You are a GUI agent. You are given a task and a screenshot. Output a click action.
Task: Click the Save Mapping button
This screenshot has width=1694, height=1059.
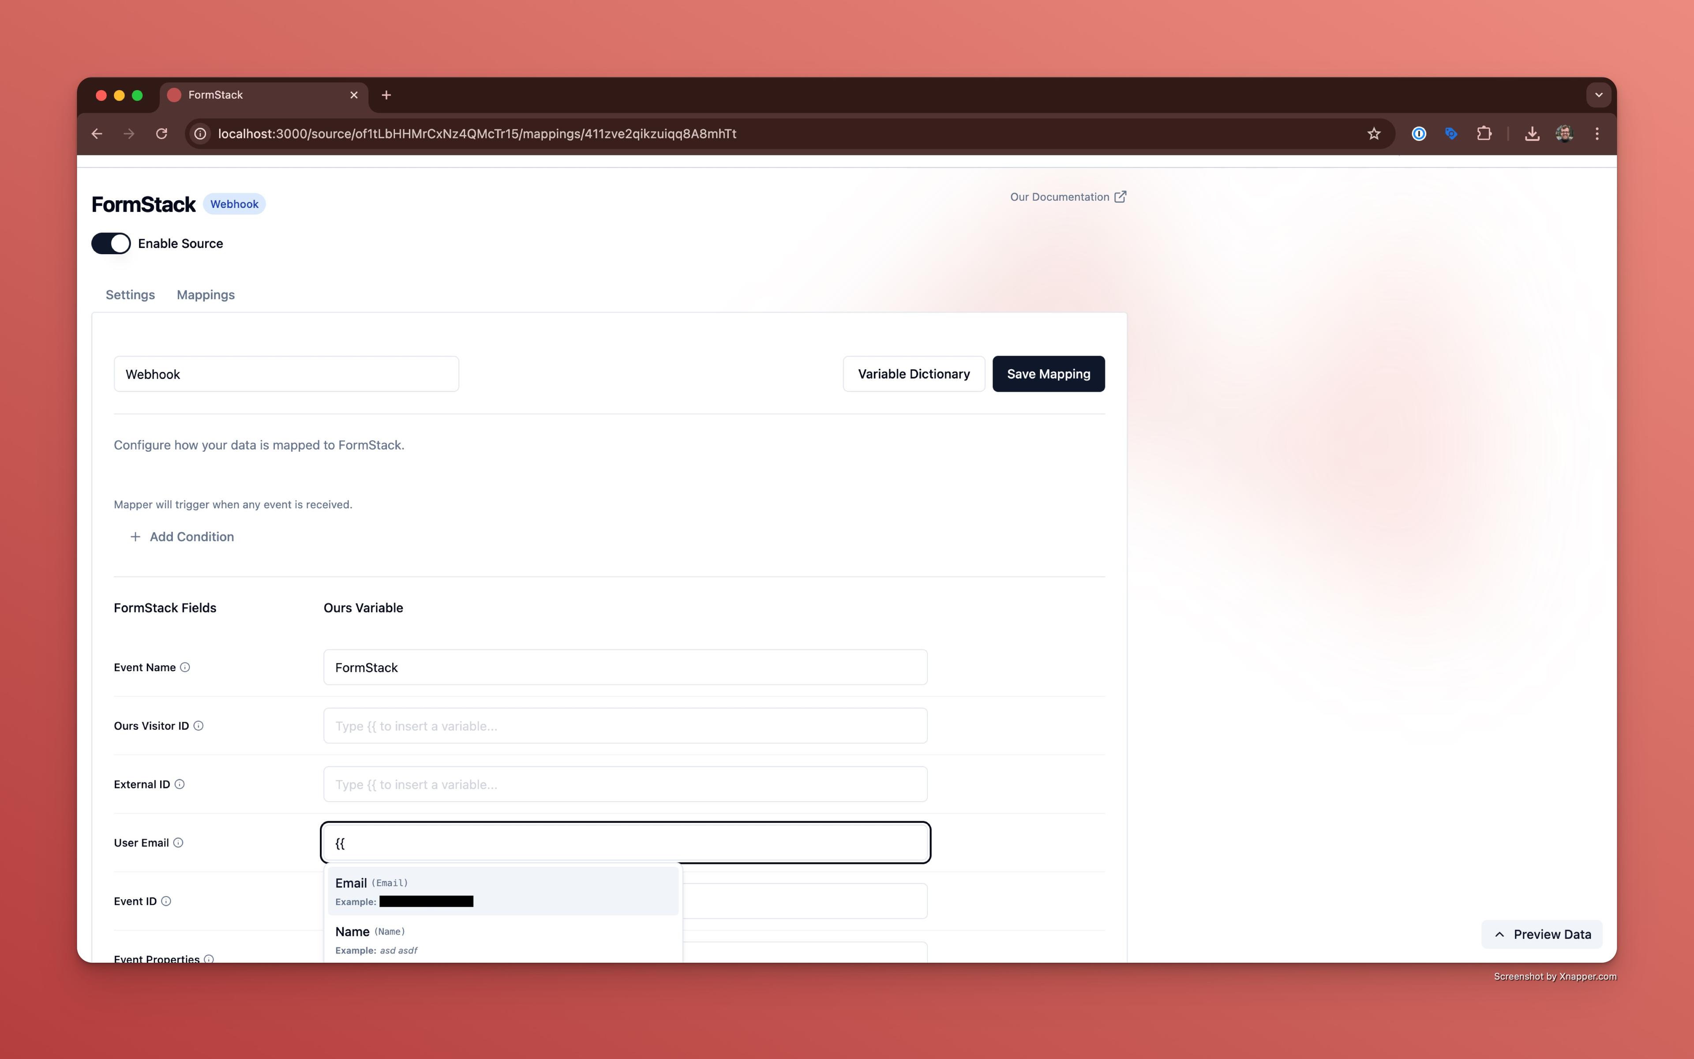coord(1048,374)
